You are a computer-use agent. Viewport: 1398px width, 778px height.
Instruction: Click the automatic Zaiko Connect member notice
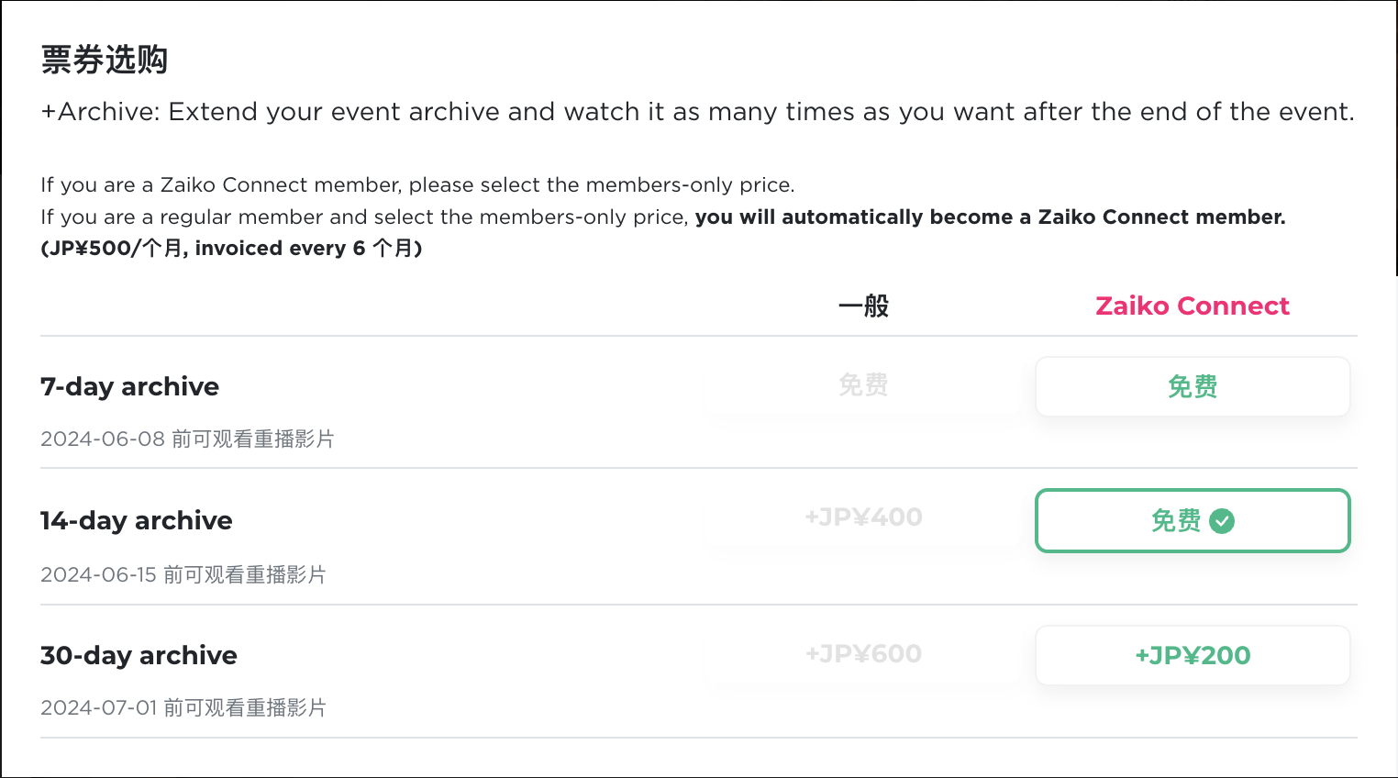991,217
